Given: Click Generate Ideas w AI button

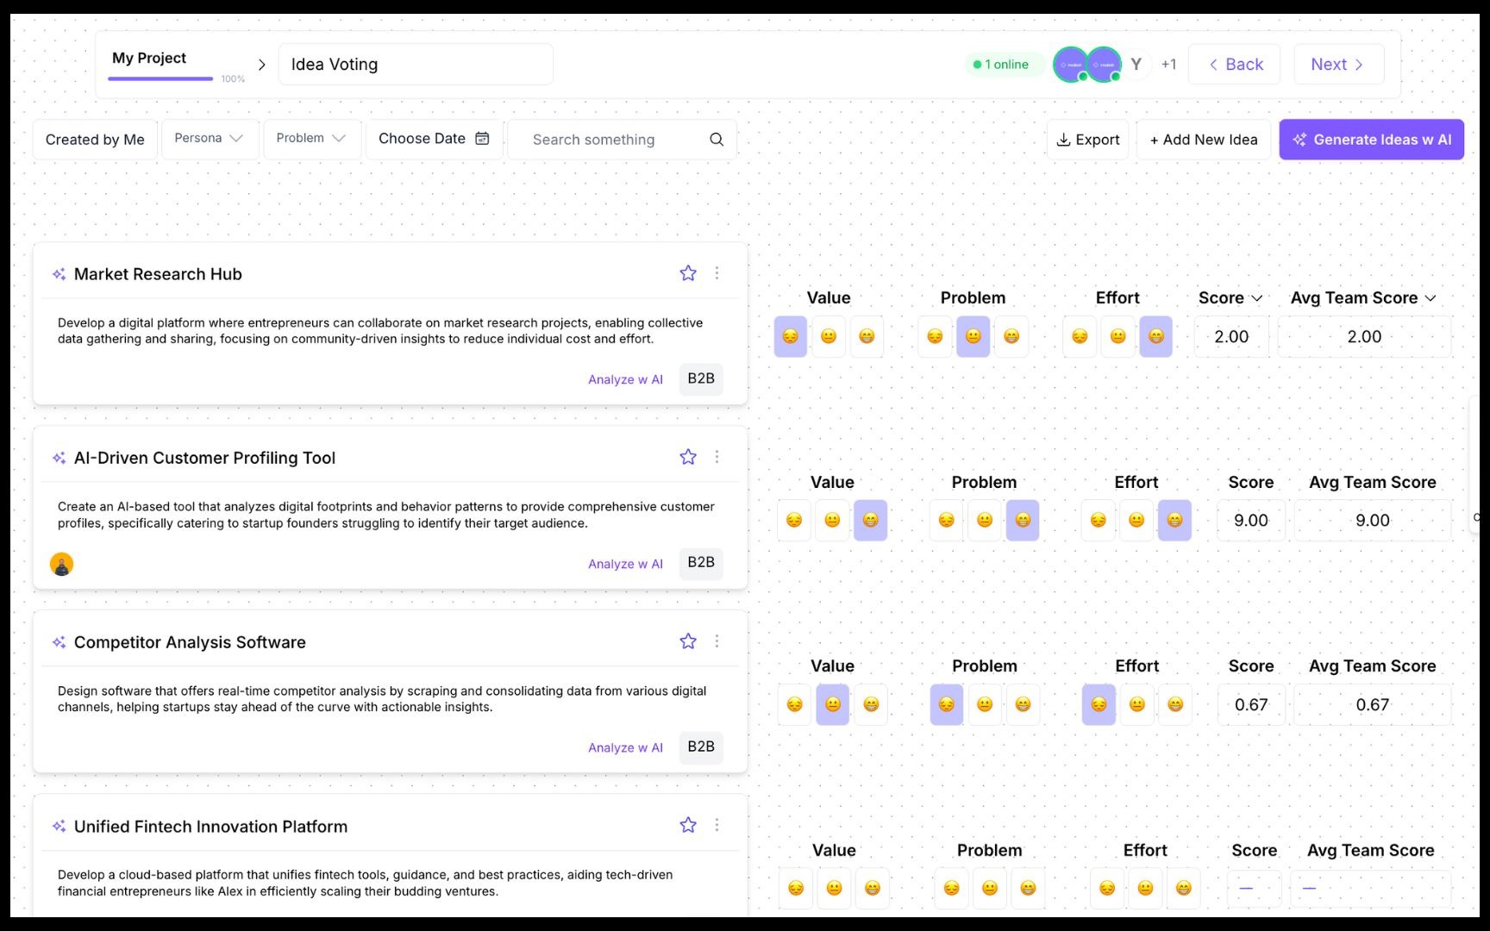Looking at the screenshot, I should 1371,140.
